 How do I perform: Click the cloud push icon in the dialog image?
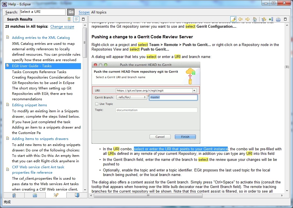click(190, 76)
